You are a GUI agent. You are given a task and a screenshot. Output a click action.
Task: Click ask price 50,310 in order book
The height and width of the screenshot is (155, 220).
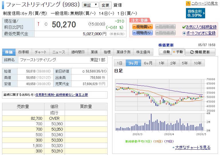click(x=57, y=151)
